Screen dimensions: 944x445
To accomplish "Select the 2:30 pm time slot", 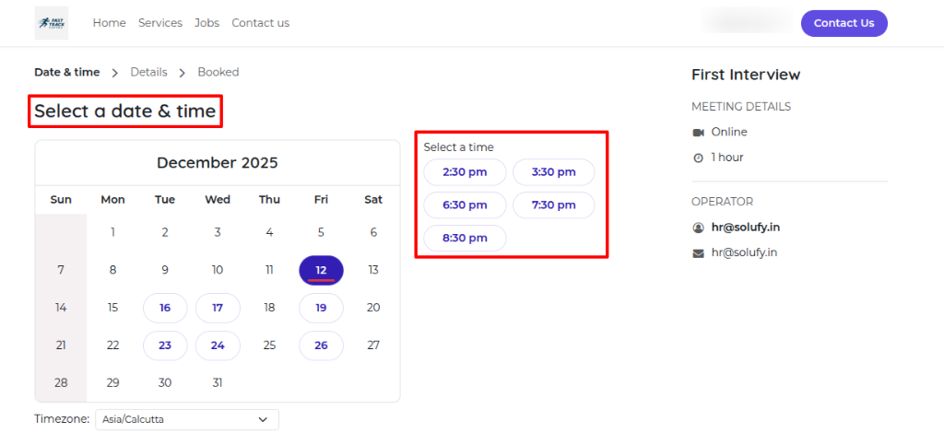I will tap(465, 172).
